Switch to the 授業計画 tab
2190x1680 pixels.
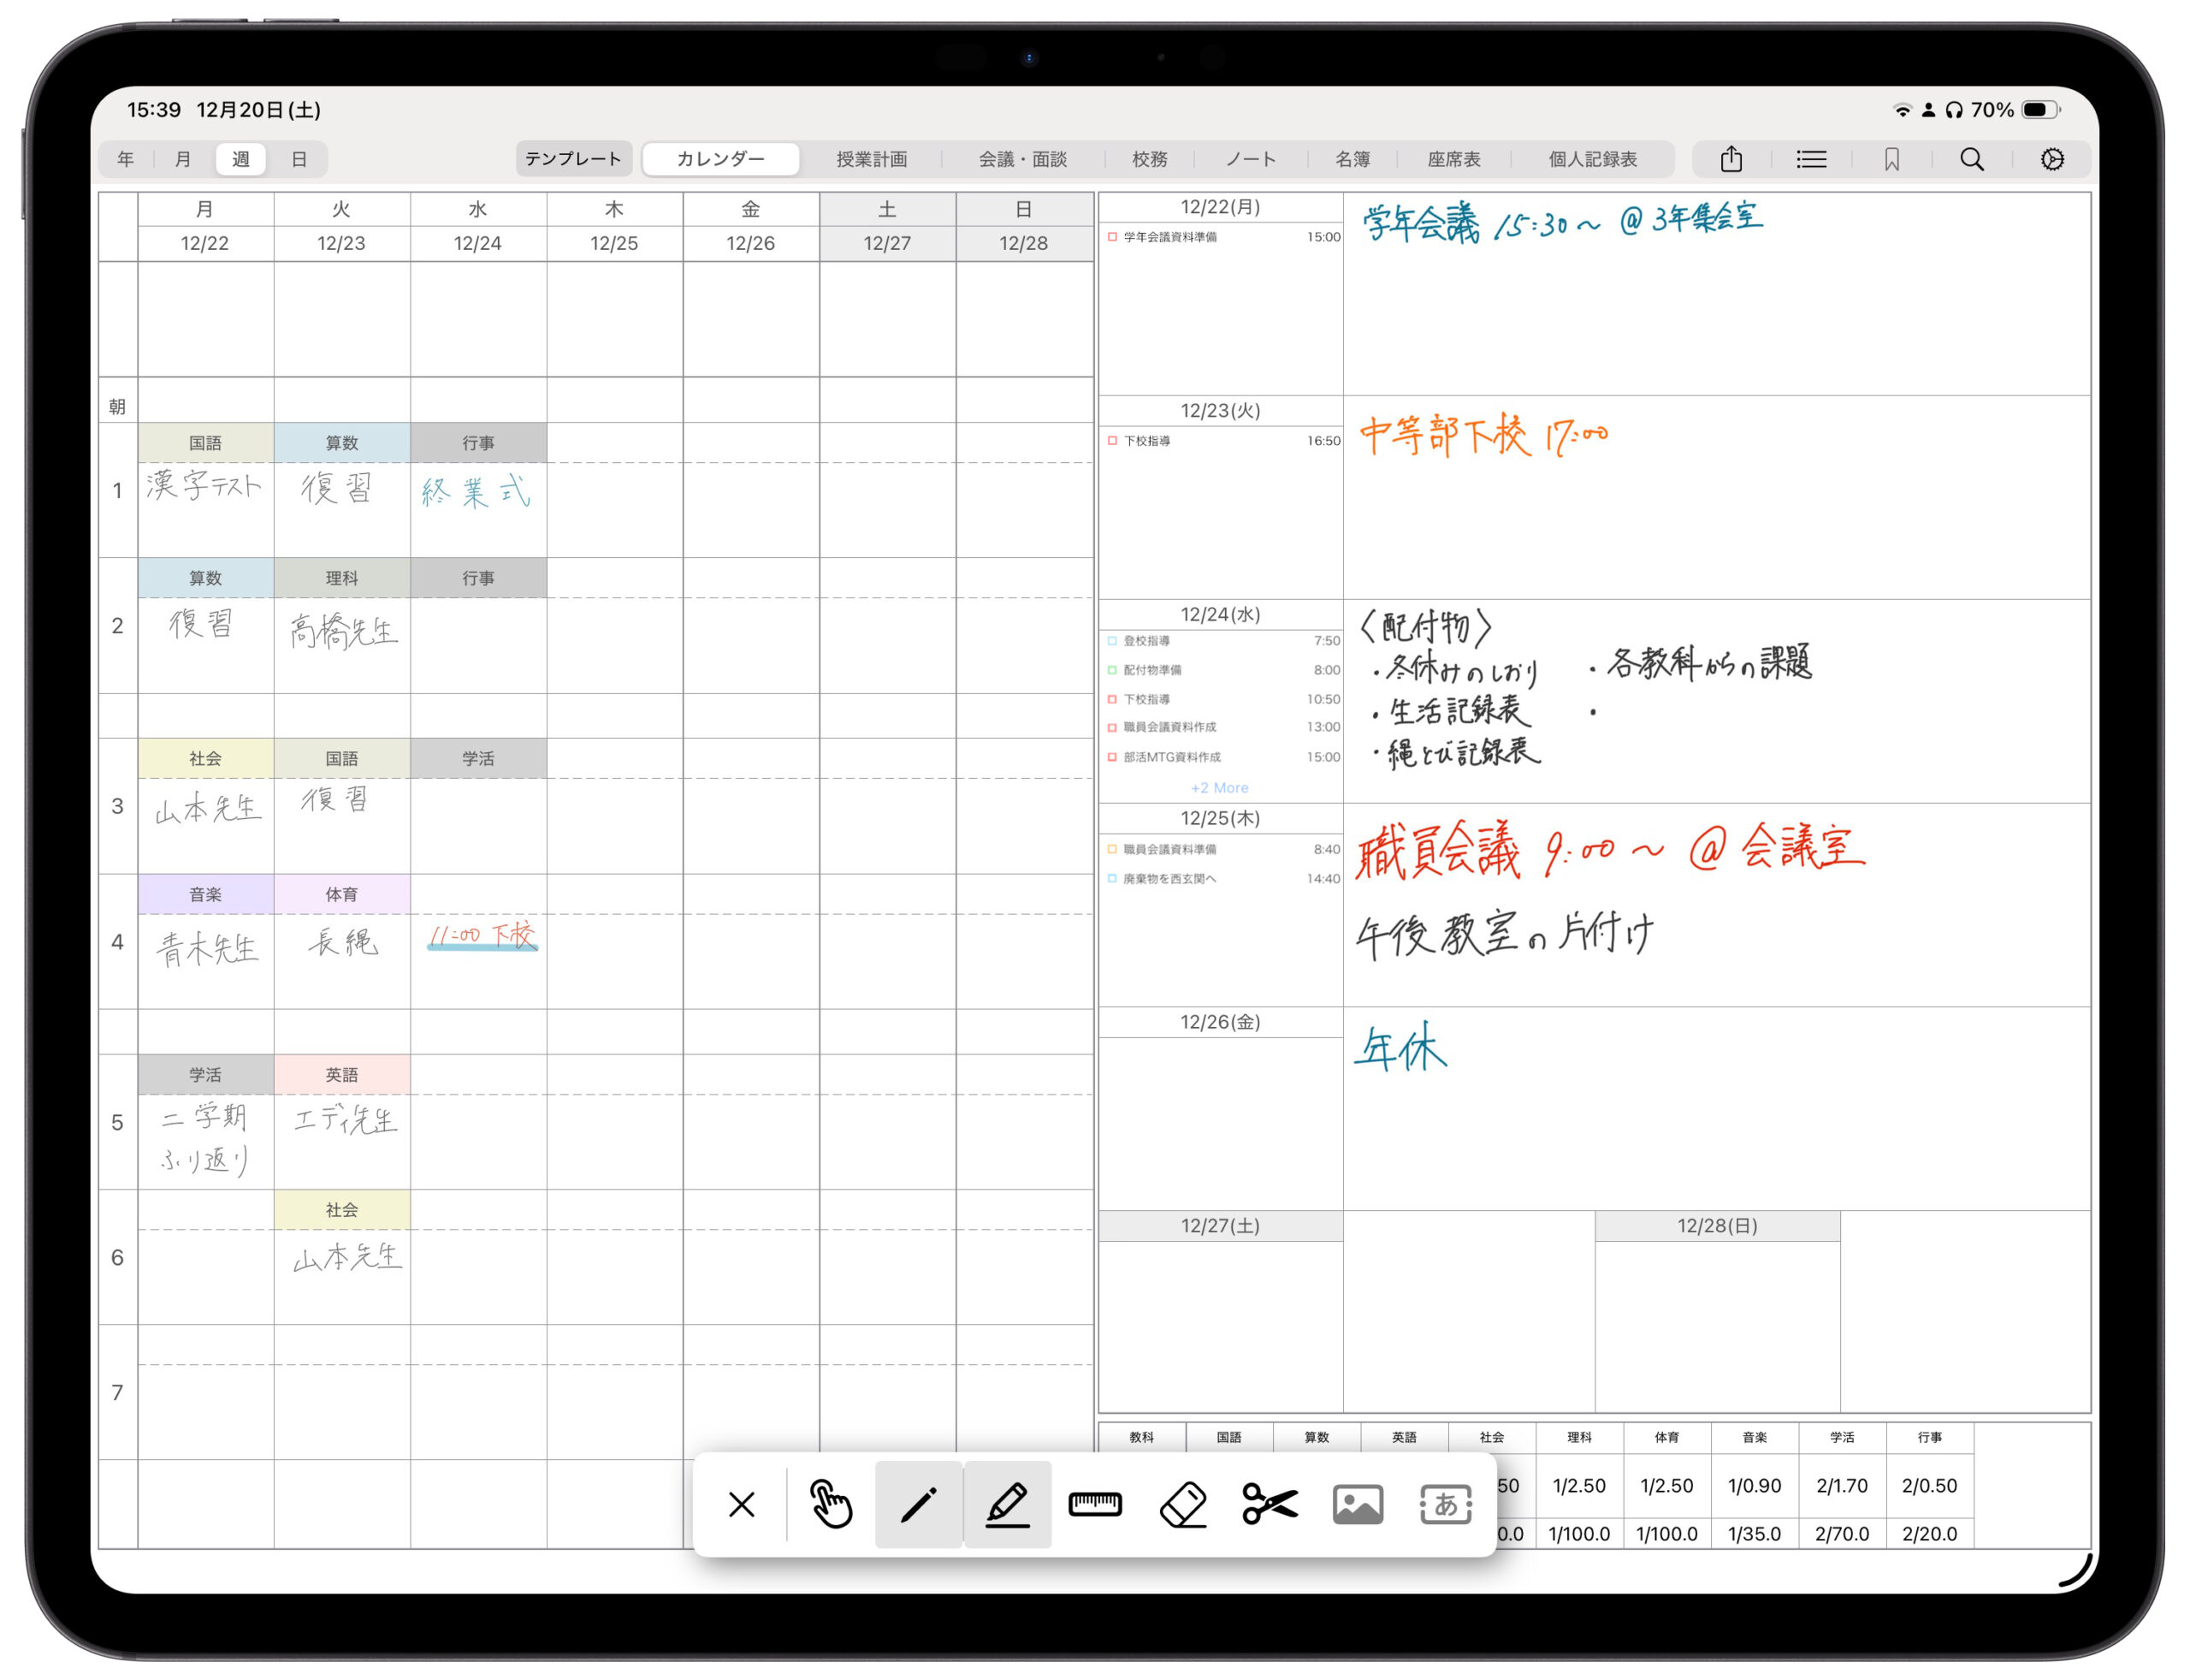872,159
